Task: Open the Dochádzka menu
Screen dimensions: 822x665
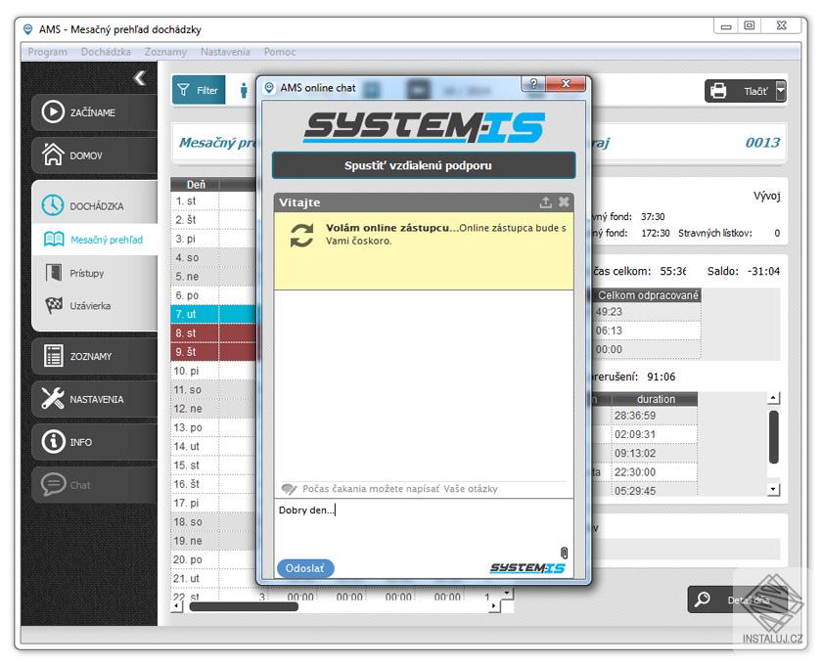Action: 106,52
